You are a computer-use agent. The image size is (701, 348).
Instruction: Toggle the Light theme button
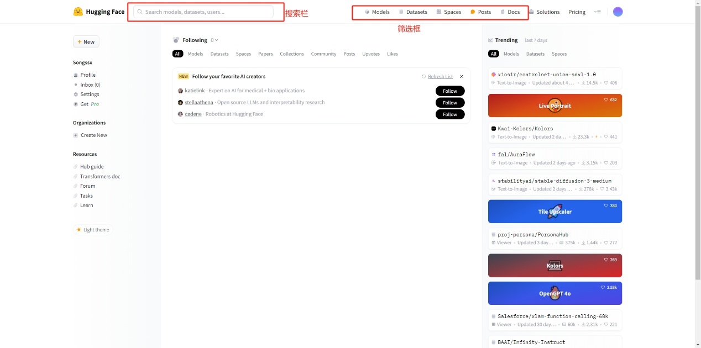click(x=93, y=230)
